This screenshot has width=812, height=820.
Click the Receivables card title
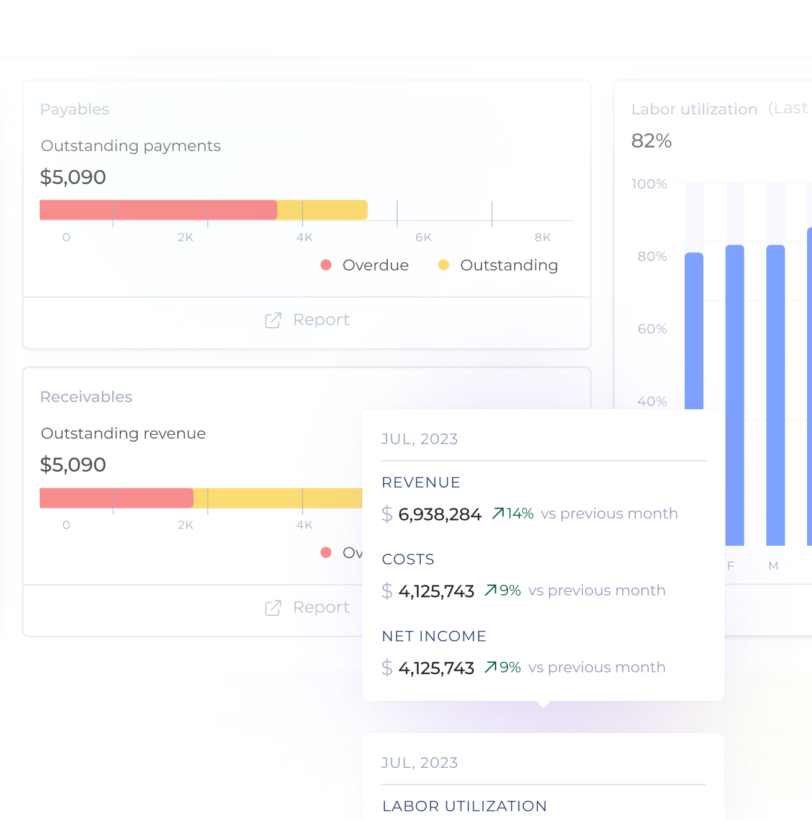pos(86,397)
